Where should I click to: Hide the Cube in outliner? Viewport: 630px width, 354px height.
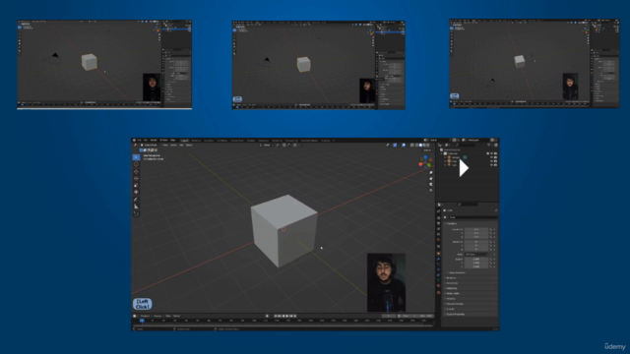[491, 161]
